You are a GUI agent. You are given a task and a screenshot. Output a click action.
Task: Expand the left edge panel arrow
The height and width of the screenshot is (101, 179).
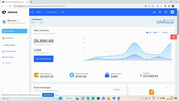1,88
